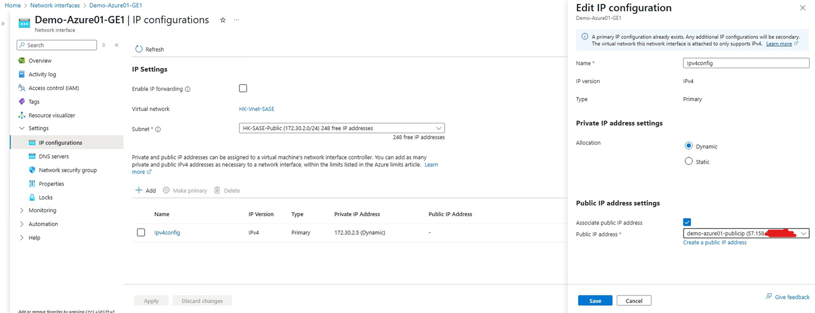Collapse the sidebar with double chevron
815x313 pixels.
pyautogui.click(x=117, y=45)
